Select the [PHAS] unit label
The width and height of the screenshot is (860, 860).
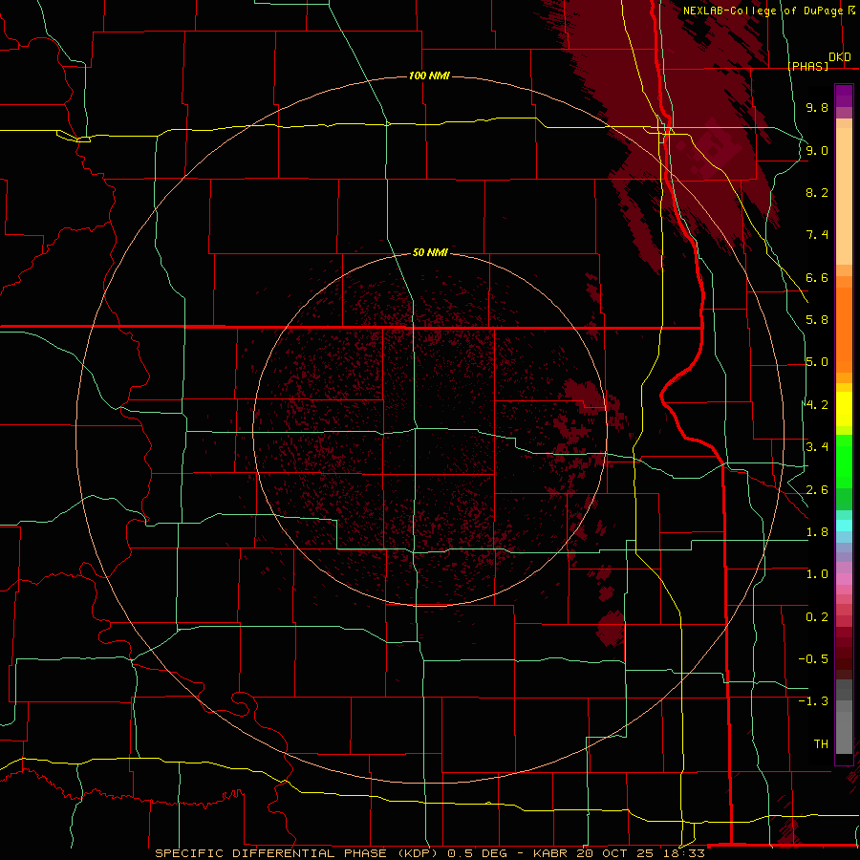pyautogui.click(x=808, y=66)
